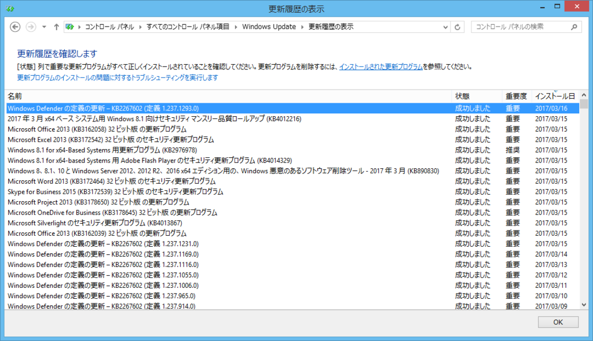Select Microsoft Word 2013 KB3172464 row
Image resolution: width=593 pixels, height=341 pixels.
[292, 181]
